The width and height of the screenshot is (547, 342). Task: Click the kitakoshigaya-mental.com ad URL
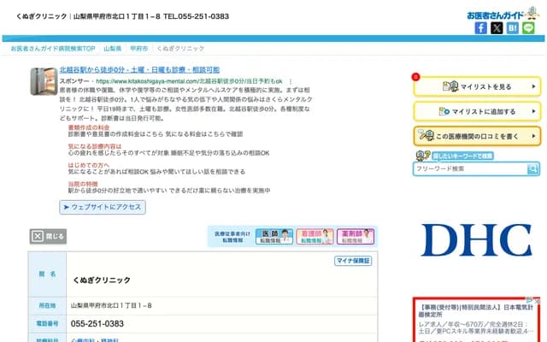(189, 81)
